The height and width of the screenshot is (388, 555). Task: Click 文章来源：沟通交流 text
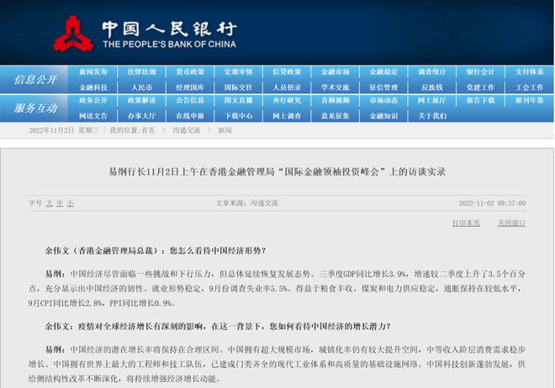[x=246, y=203]
